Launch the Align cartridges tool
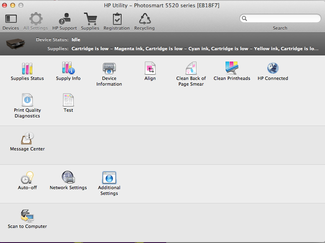Screen dimensions: 325x243 [150, 68]
